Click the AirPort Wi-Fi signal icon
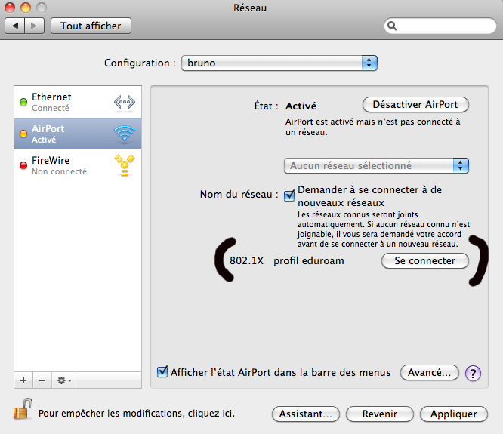This screenshot has width=503, height=434. pos(124,134)
